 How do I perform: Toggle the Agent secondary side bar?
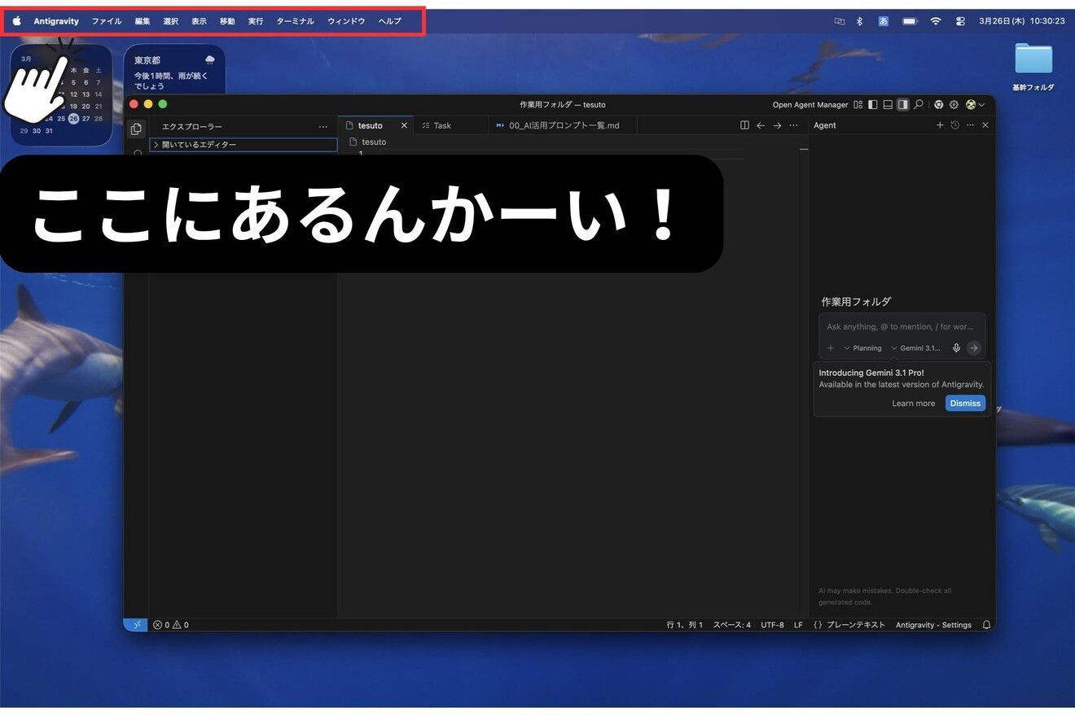(x=902, y=105)
